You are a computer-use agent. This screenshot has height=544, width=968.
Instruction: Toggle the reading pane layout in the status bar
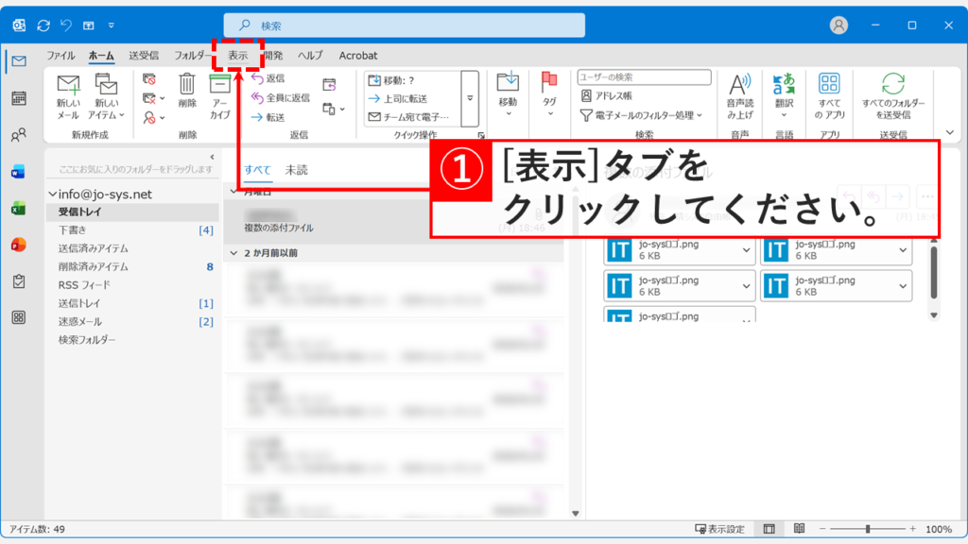tap(769, 528)
